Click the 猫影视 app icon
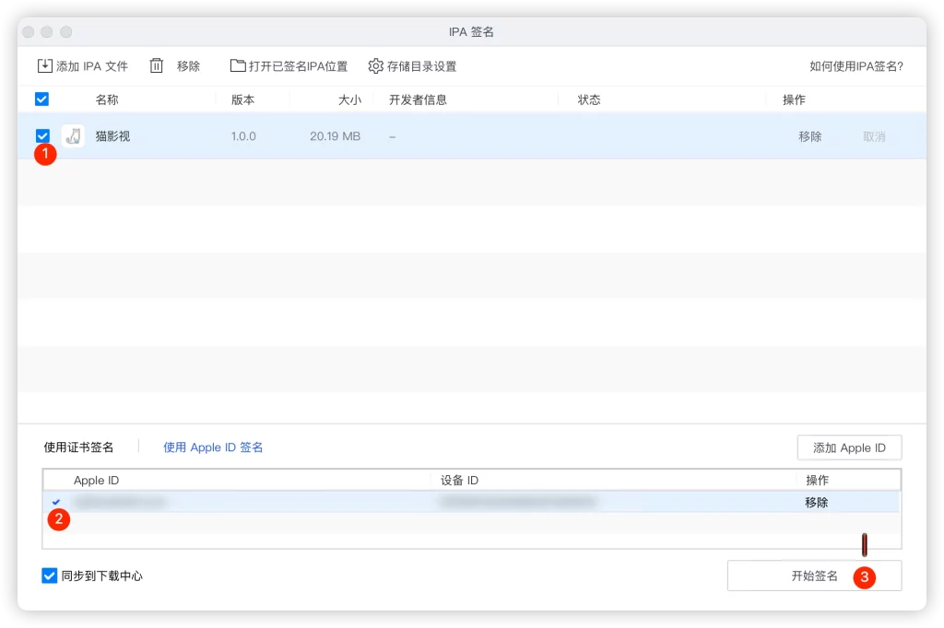Viewport: 944px width, 628px height. point(75,135)
